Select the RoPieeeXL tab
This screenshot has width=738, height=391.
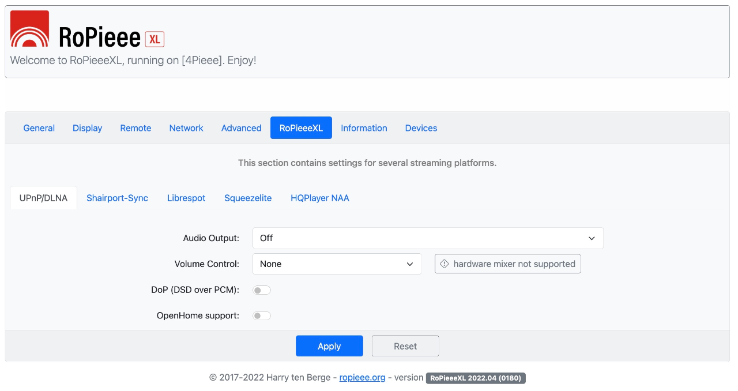pyautogui.click(x=301, y=128)
